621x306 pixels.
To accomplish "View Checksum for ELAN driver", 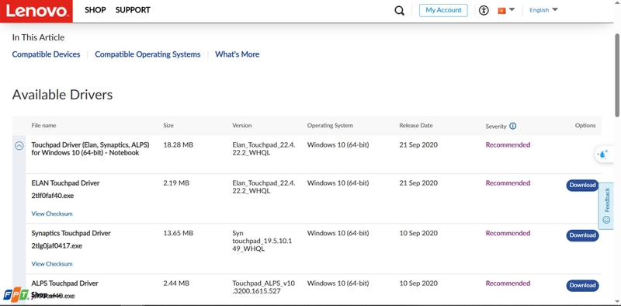I will pos(52,214).
